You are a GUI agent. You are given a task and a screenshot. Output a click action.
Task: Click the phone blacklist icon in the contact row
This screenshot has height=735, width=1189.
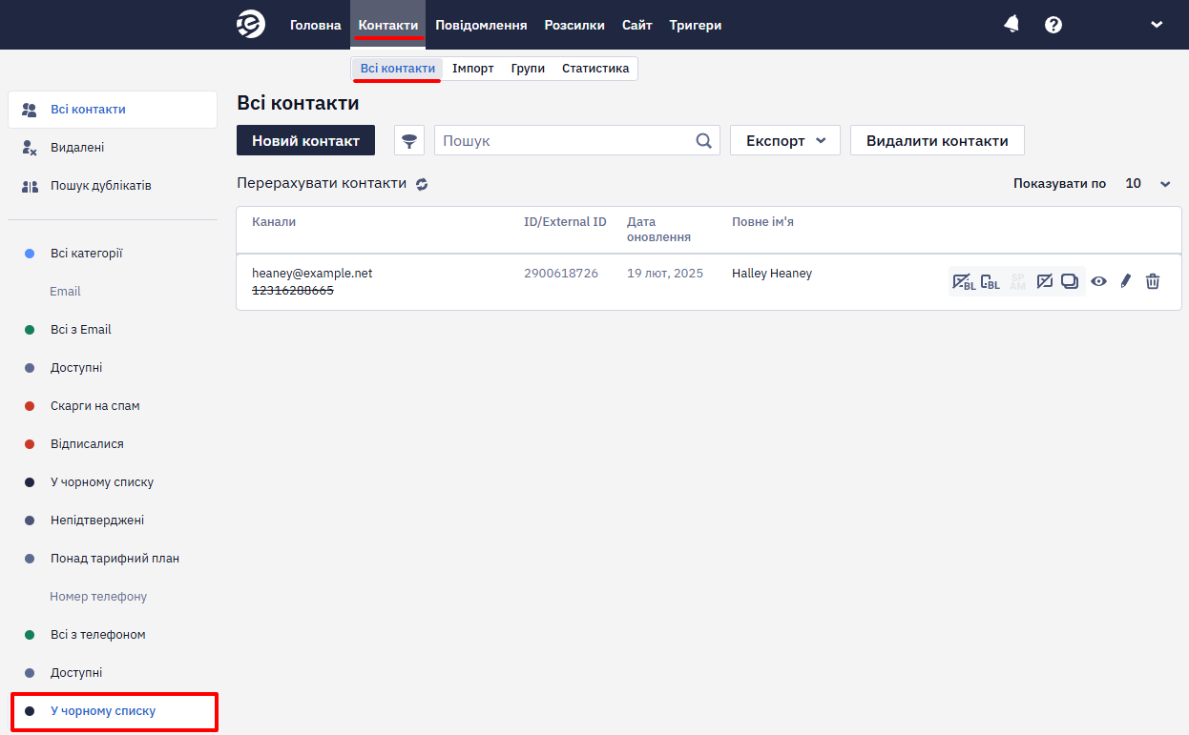[x=991, y=281]
